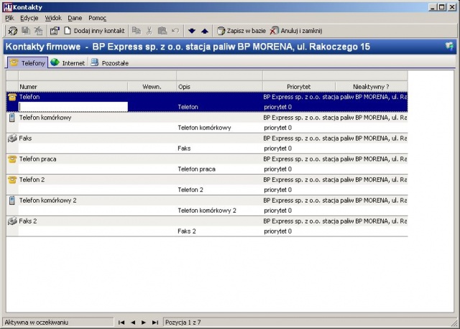
Task: Click the first toolbar icon with the X mark
Action: click(13, 30)
